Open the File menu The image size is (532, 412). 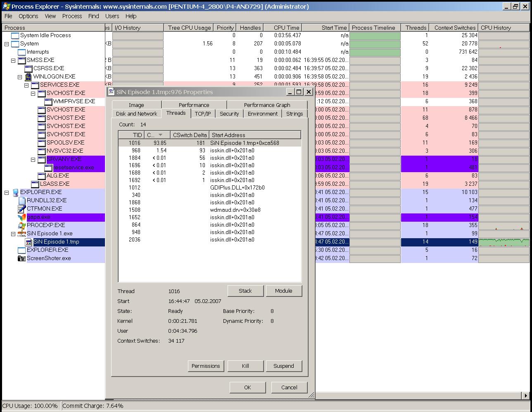(x=8, y=16)
